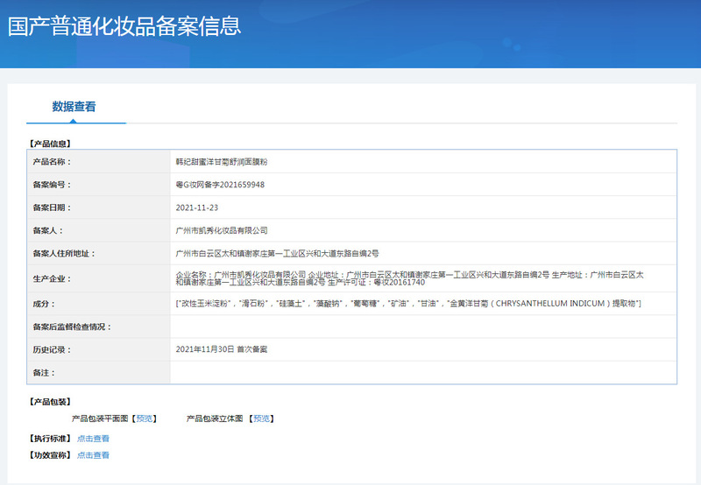Click the 【产品信息】 section heading

tap(50, 144)
